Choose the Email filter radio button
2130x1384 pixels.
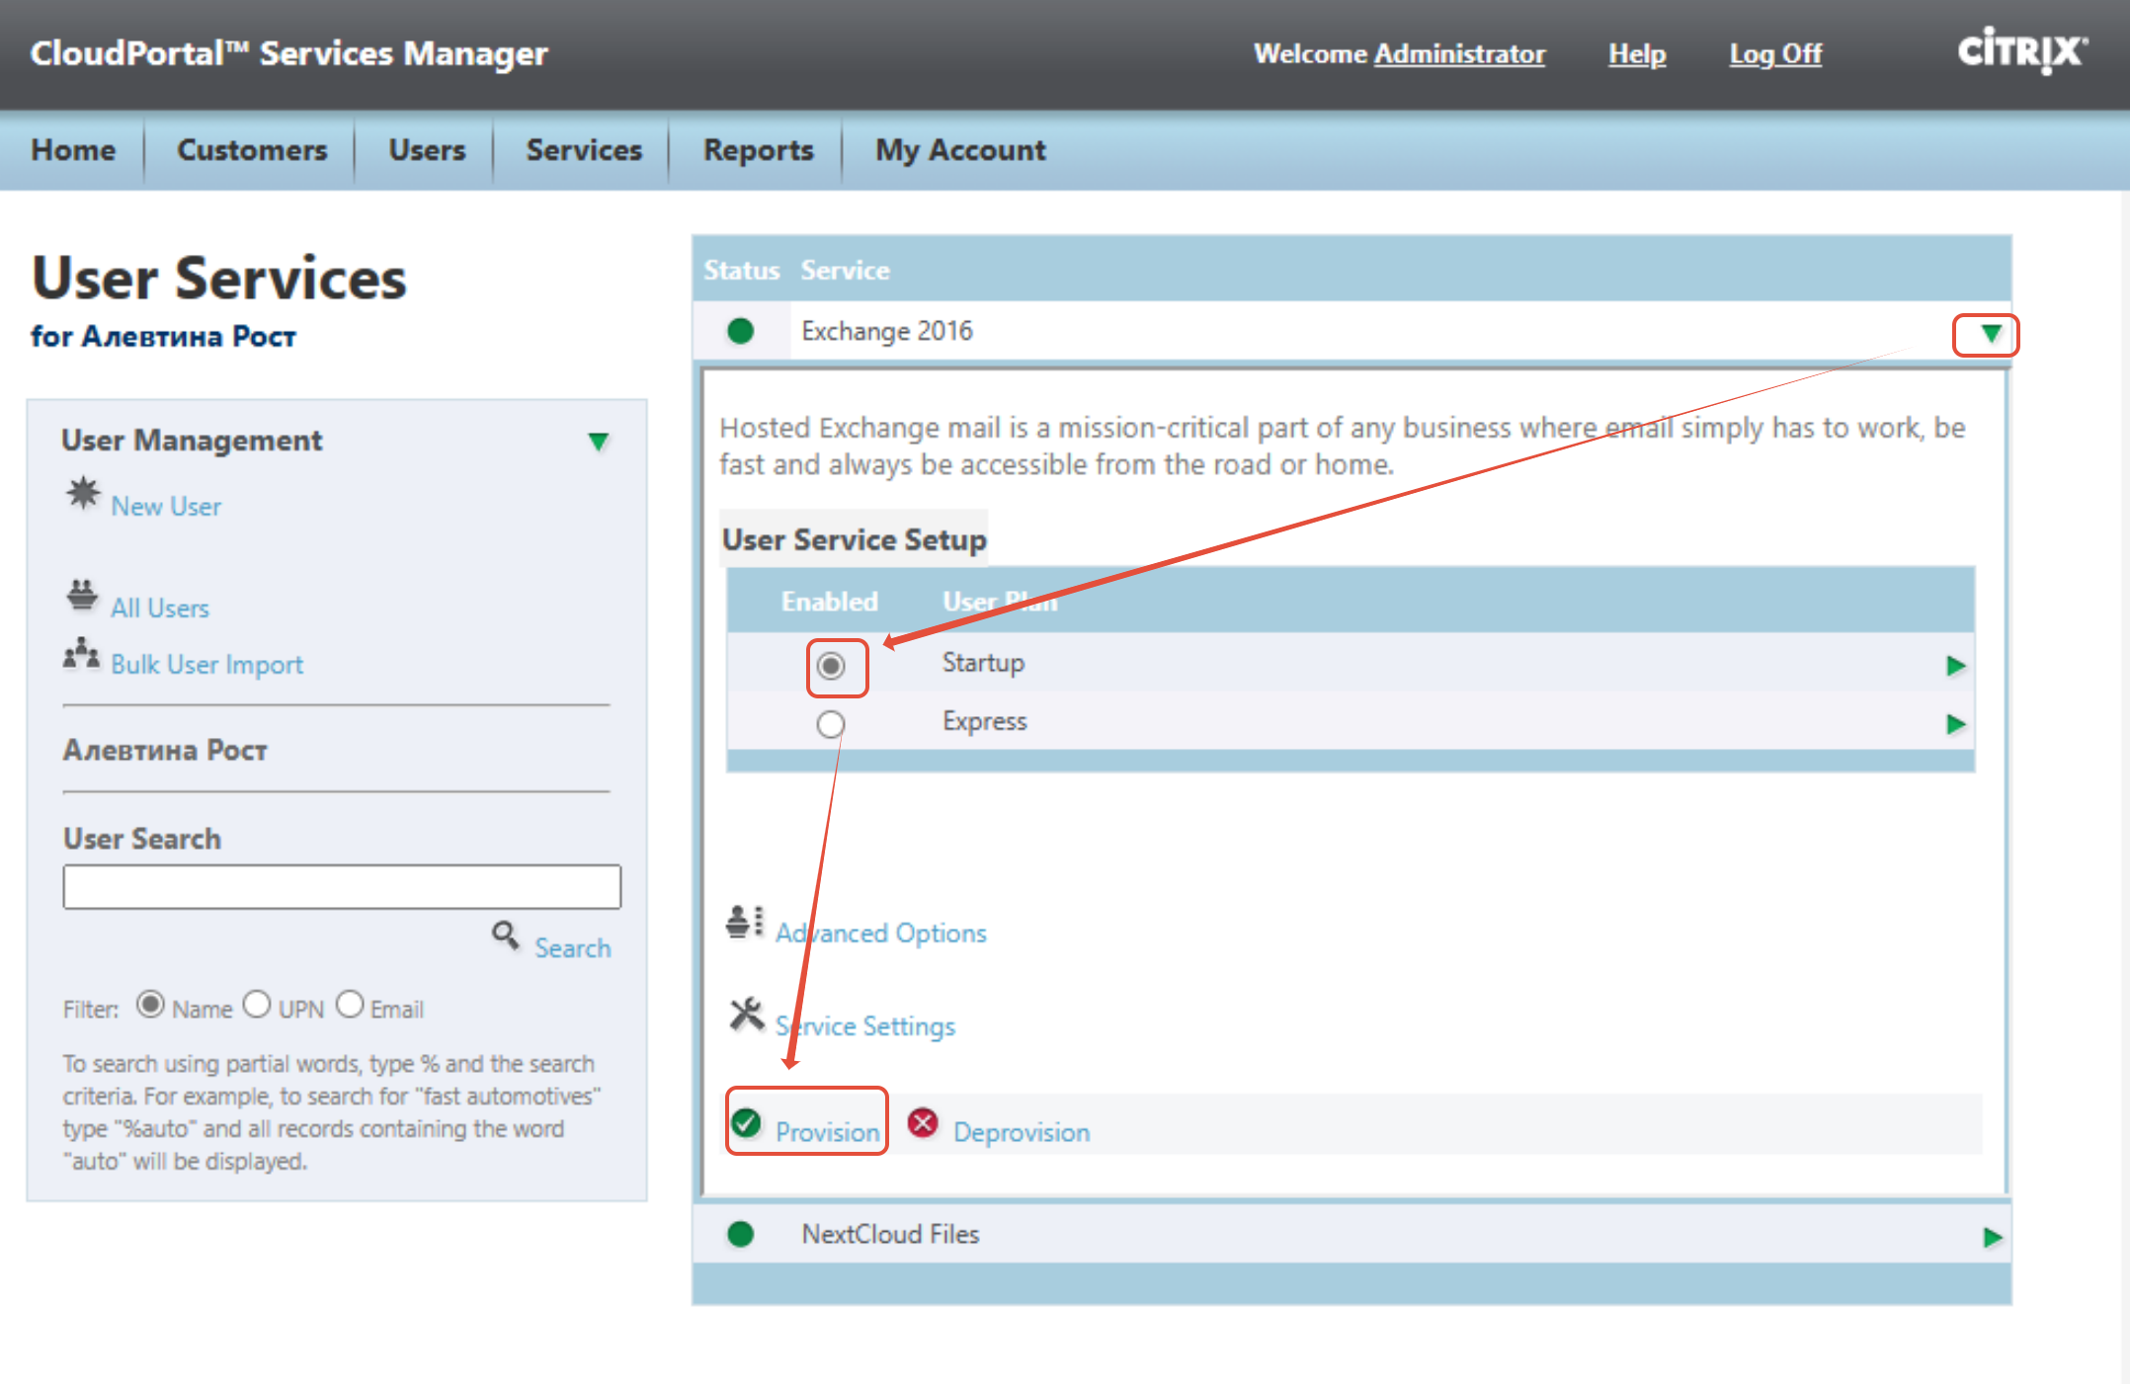tap(350, 1005)
